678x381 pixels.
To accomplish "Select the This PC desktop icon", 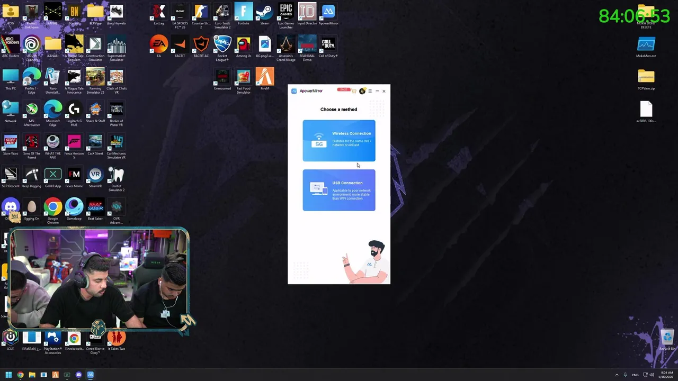I will click(x=11, y=79).
